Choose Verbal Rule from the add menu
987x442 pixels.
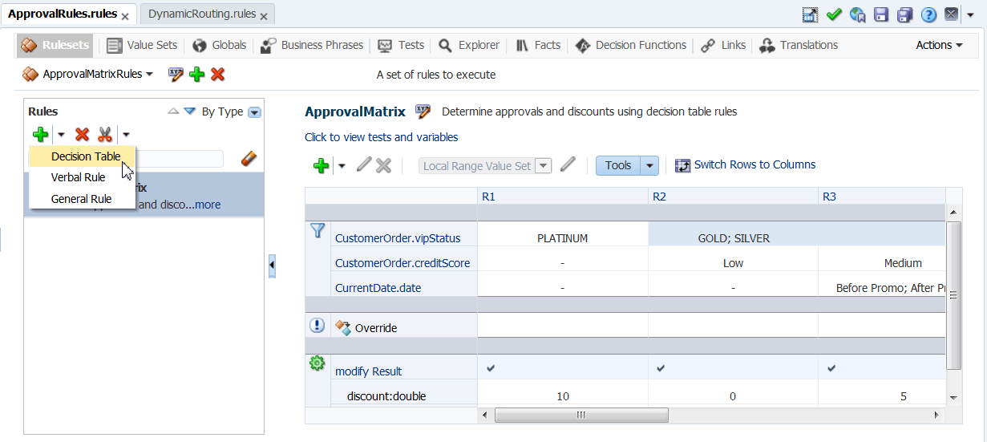pyautogui.click(x=83, y=177)
